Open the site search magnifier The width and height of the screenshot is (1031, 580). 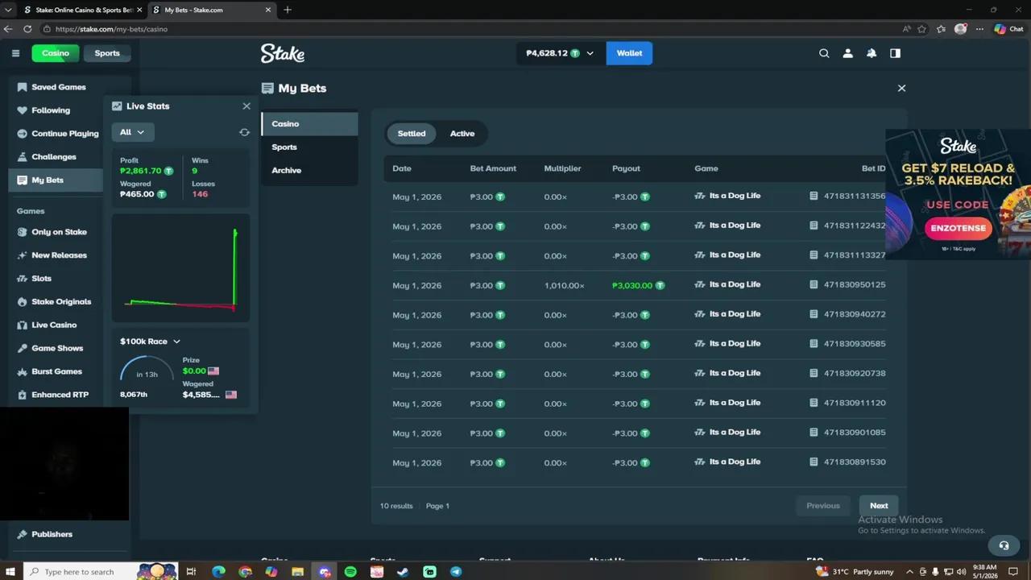(824, 53)
